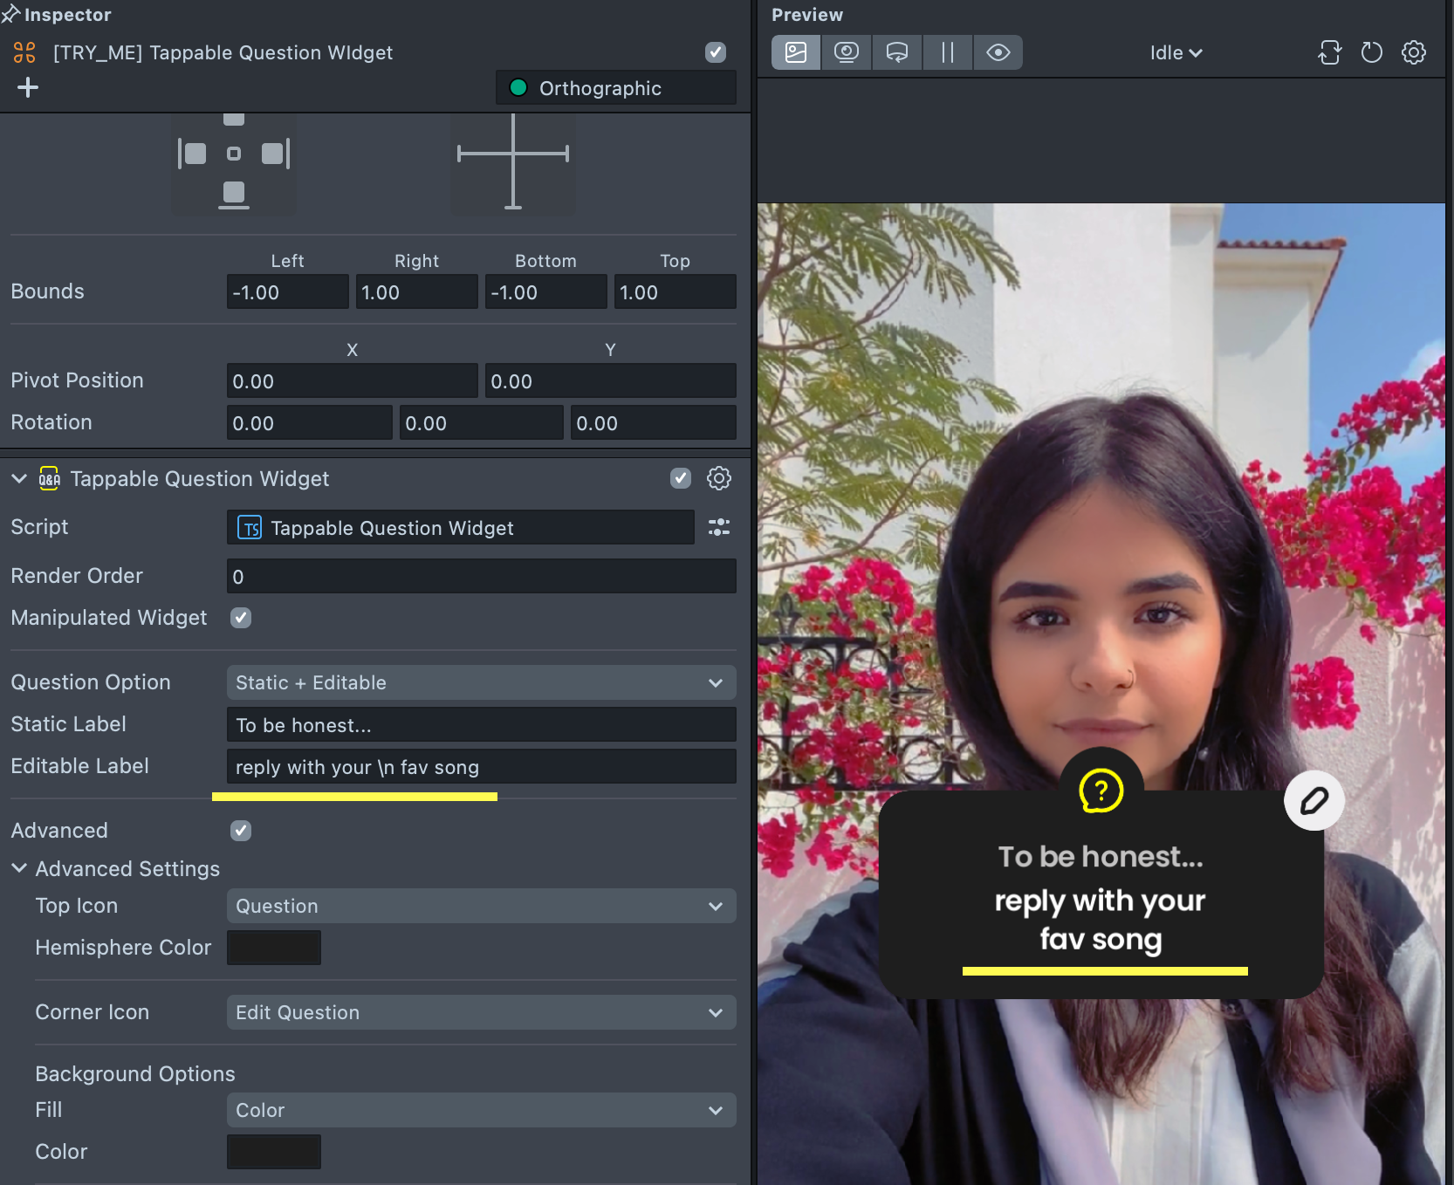Open Tappable Question Widget component settings gear

pos(718,478)
